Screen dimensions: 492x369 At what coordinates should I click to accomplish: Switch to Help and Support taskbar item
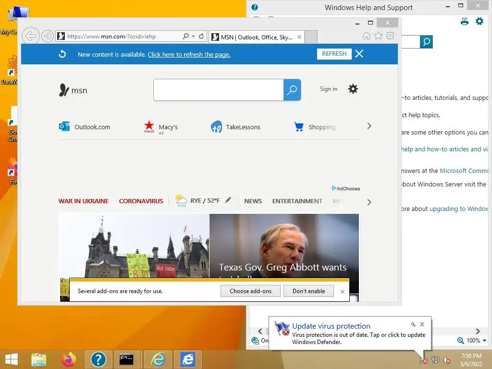pyautogui.click(x=98, y=359)
